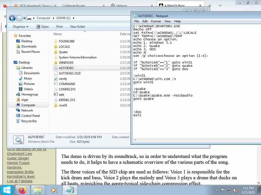Select Computer in the navigation pane
The image size is (261, 195).
[x=28, y=105]
